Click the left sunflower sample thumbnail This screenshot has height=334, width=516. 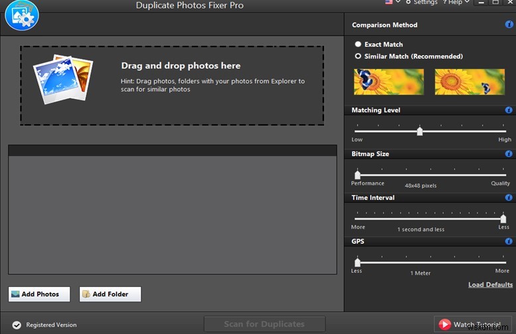coord(388,82)
